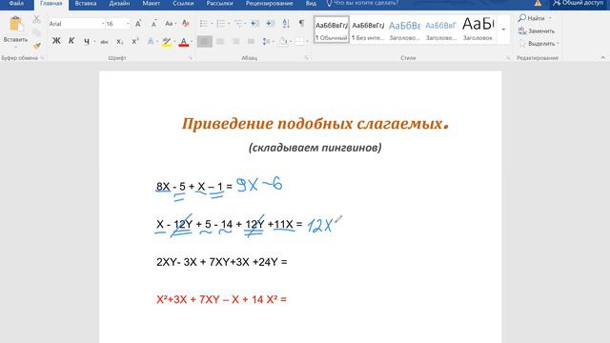Switch to the Дизайн tab
Image resolution: width=610 pixels, height=343 pixels.
click(119, 3)
